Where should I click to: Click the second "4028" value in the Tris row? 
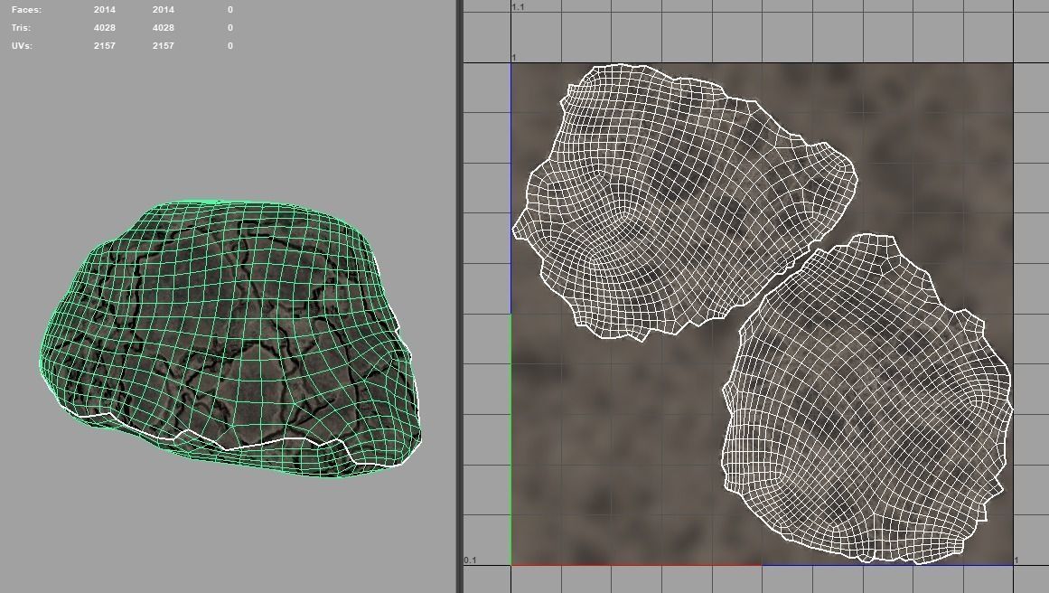coord(164,27)
